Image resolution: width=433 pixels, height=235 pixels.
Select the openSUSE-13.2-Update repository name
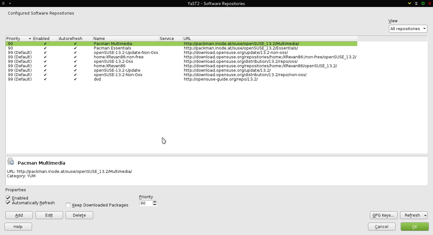(117, 70)
